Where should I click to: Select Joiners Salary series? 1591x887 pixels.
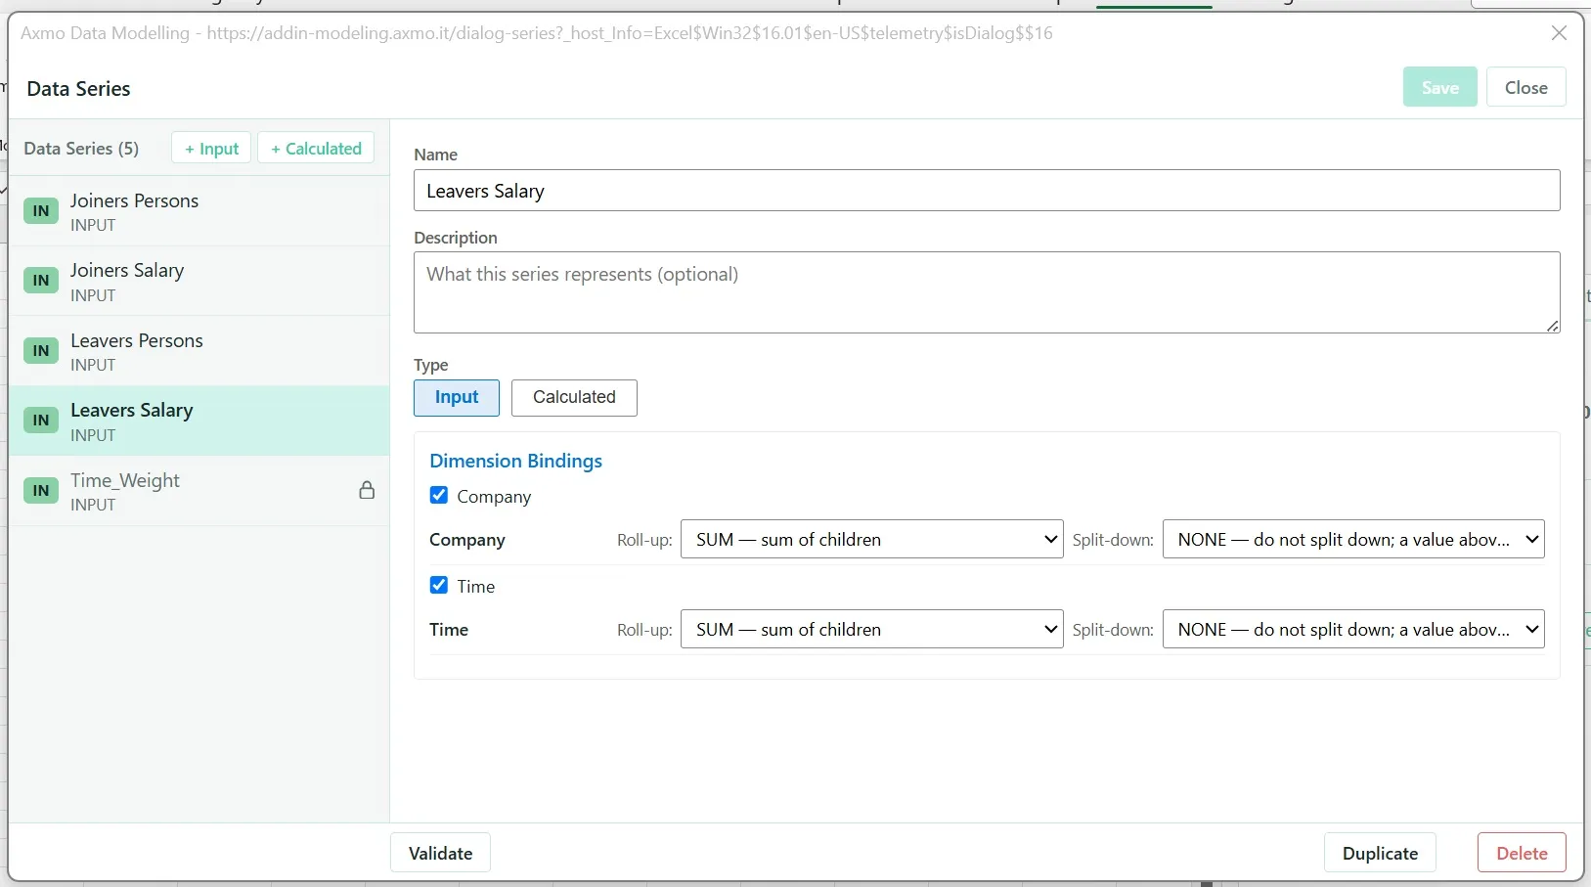coord(199,281)
